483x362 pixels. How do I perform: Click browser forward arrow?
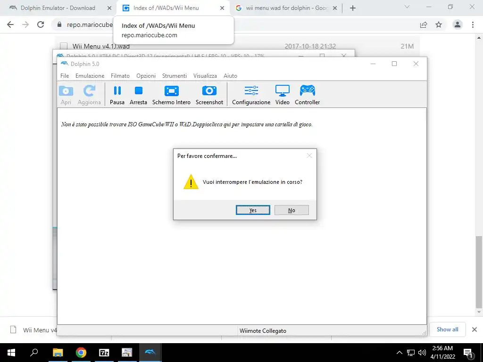pos(25,25)
